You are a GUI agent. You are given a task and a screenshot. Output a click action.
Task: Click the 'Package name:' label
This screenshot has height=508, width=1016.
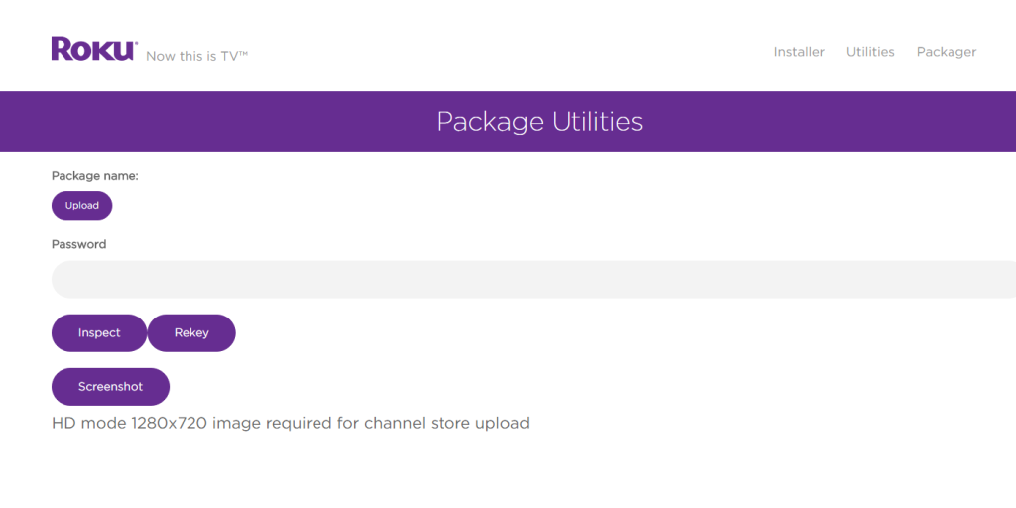[x=94, y=176]
